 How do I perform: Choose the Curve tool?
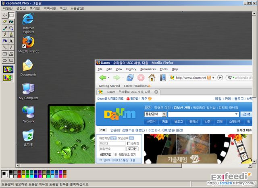tap(11, 48)
